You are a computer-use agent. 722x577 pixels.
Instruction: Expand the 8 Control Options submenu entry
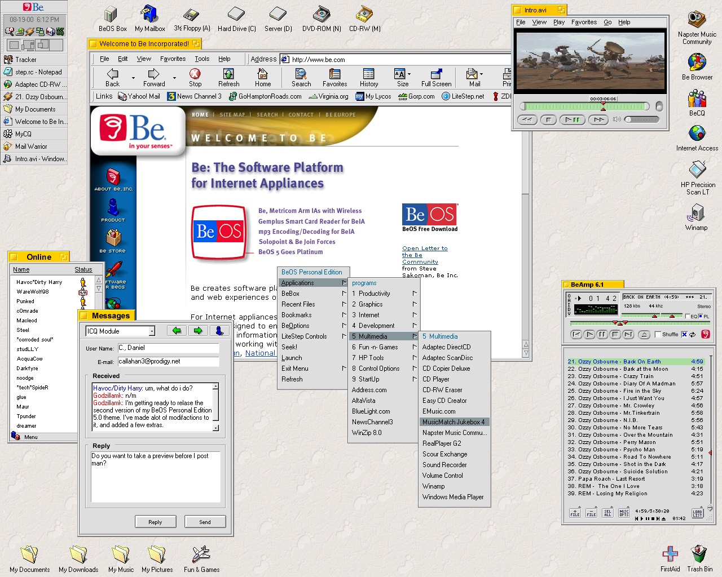[384, 369]
